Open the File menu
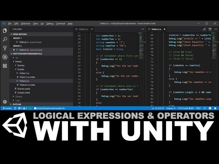The height and width of the screenshot is (164, 219). click(x=10, y=24)
